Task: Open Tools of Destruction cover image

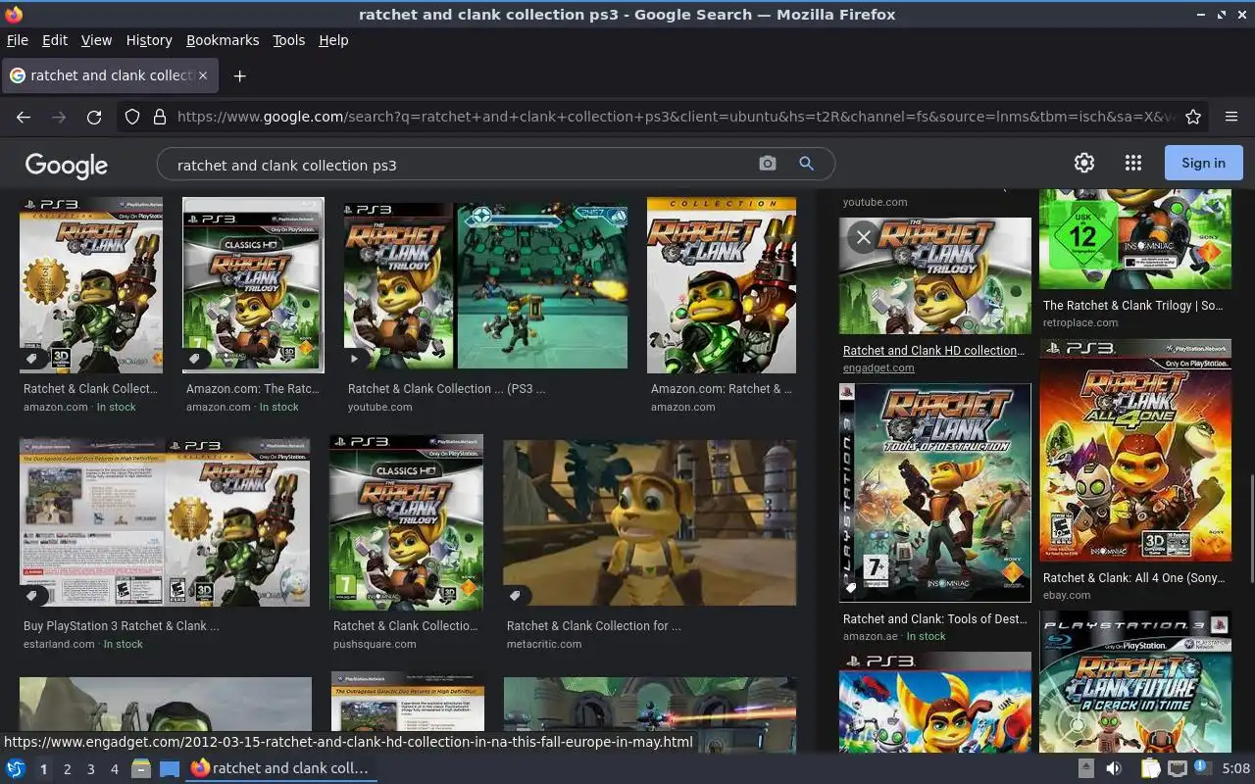Action: (x=935, y=492)
